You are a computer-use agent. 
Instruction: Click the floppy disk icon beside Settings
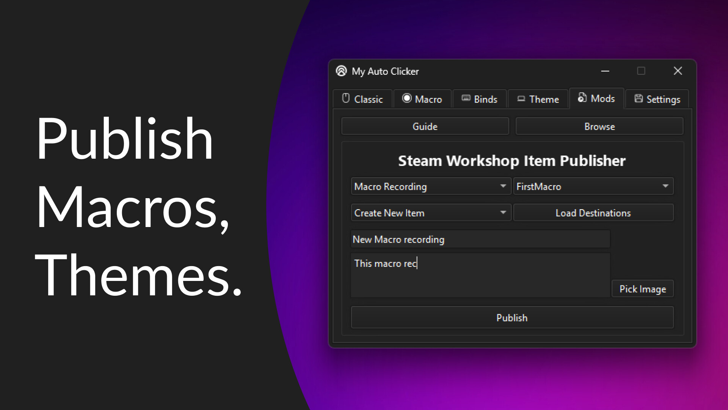[x=638, y=99]
